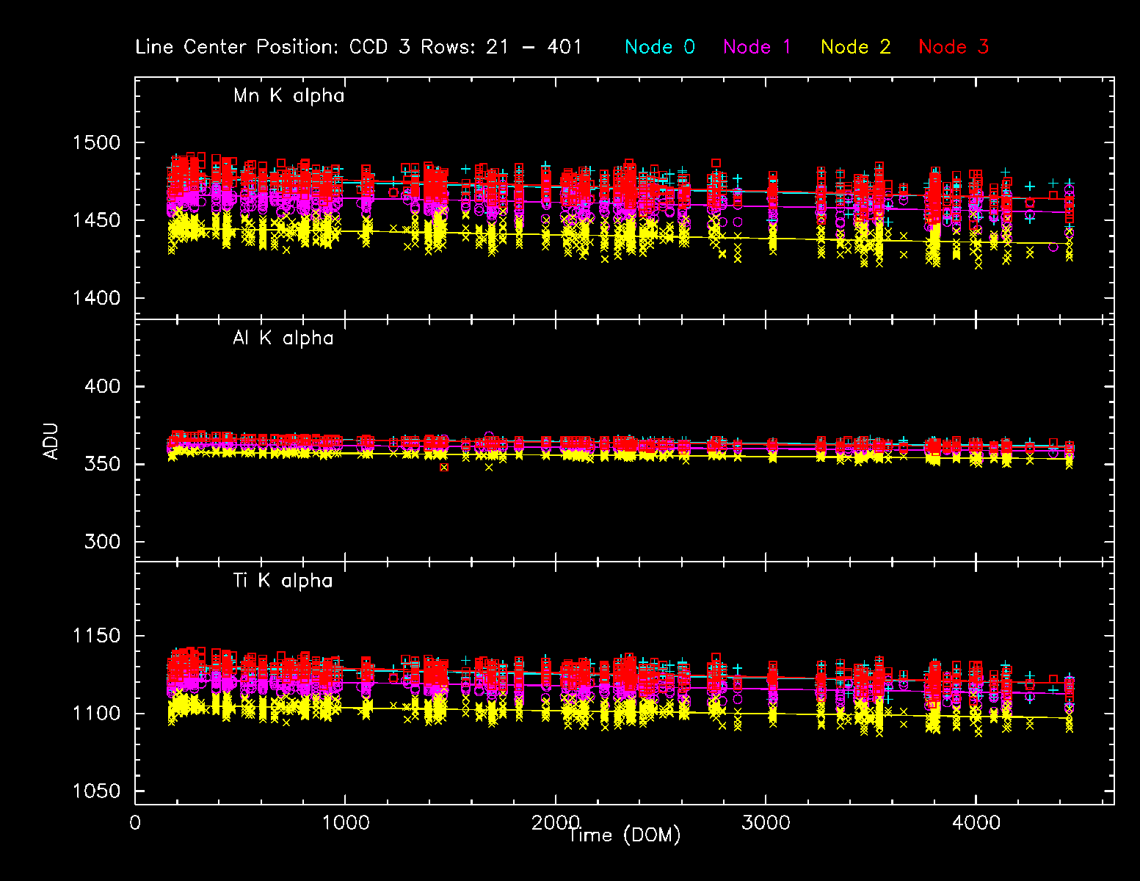Select the 3000 x-axis tick label
The image size is (1140, 881).
(766, 822)
